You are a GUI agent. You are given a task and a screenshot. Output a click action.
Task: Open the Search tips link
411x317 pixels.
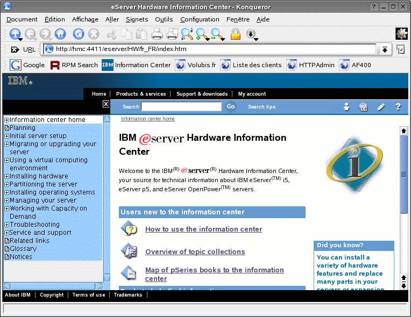coord(261,107)
